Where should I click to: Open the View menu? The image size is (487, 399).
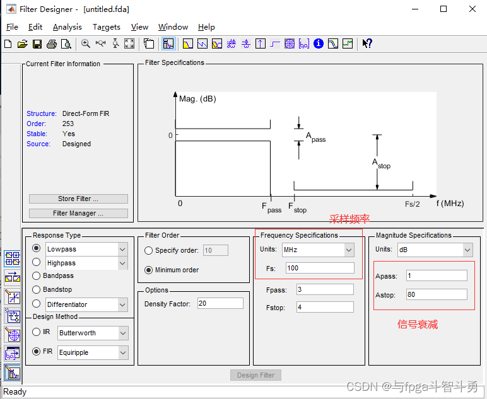point(140,27)
